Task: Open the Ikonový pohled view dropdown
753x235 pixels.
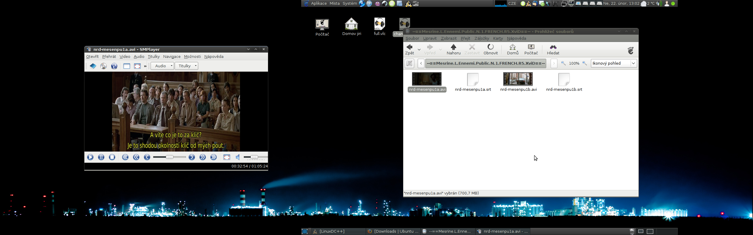Action: [x=614, y=63]
